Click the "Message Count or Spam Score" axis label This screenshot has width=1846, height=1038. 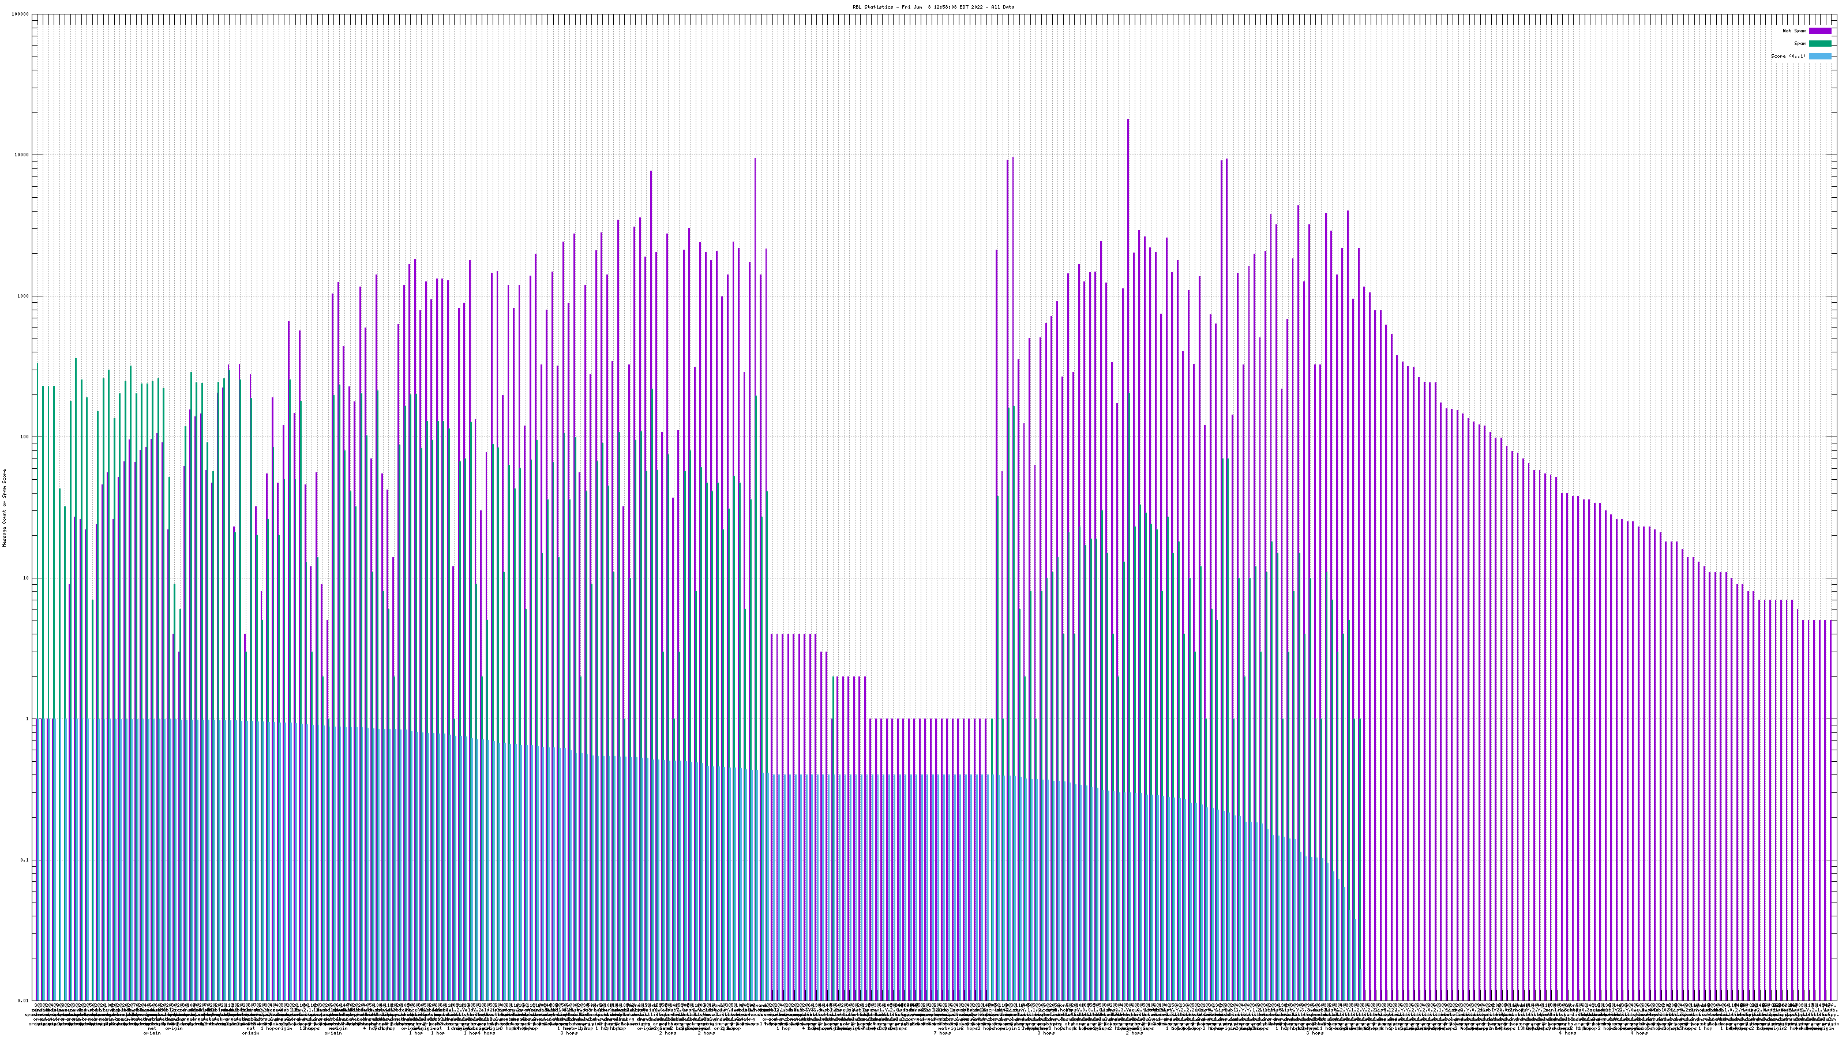coord(4,508)
